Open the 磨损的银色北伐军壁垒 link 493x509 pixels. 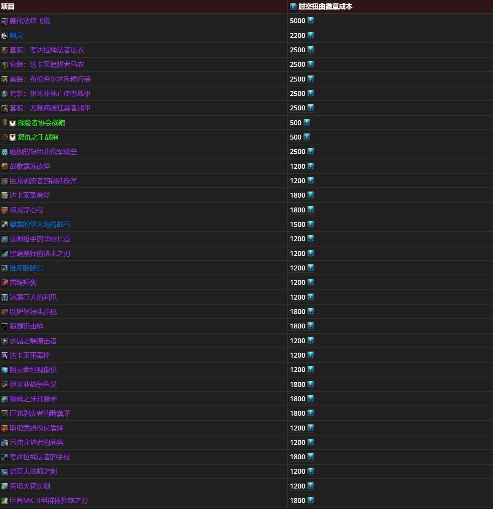coord(43,152)
